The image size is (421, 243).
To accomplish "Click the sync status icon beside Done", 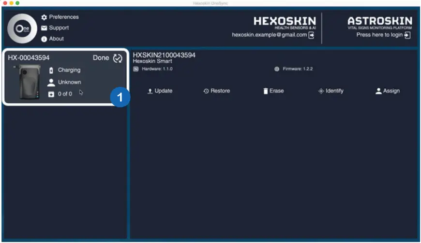I will 117,58.
